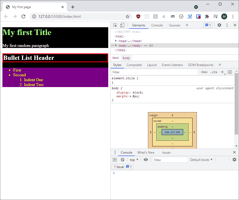Toggle the :hov element state panel

[204, 72]
